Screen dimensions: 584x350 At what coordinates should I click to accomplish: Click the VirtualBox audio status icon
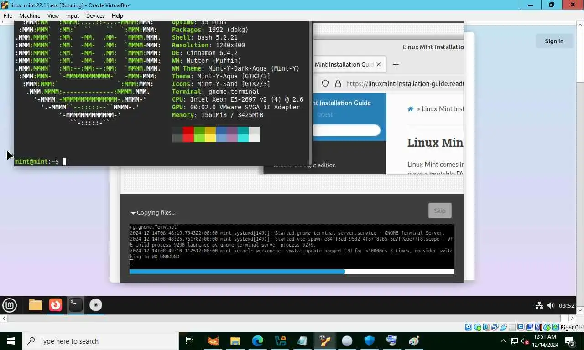coord(486,327)
